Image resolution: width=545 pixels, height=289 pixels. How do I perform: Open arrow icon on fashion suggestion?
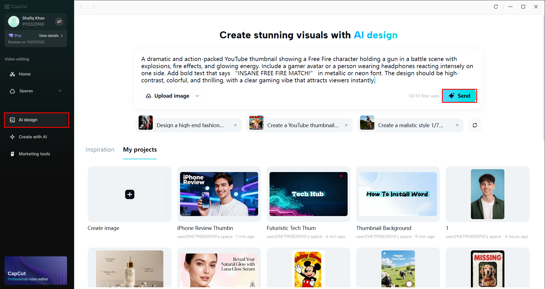[x=235, y=125]
